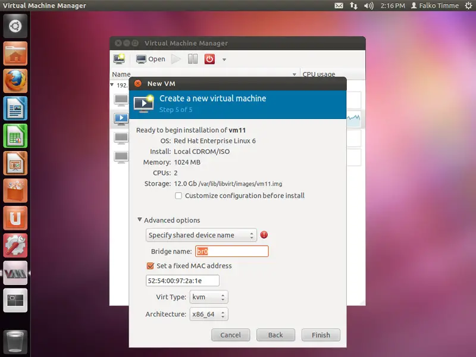Open Ubuntu Dash home launcher icon

click(x=15, y=26)
